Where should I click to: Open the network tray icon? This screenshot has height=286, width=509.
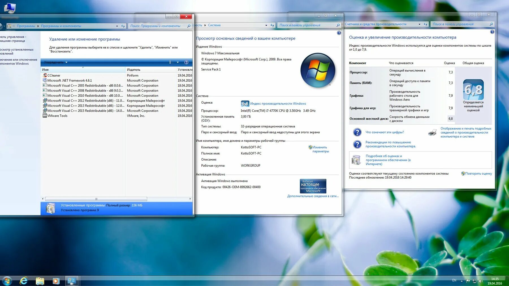pyautogui.click(x=475, y=281)
